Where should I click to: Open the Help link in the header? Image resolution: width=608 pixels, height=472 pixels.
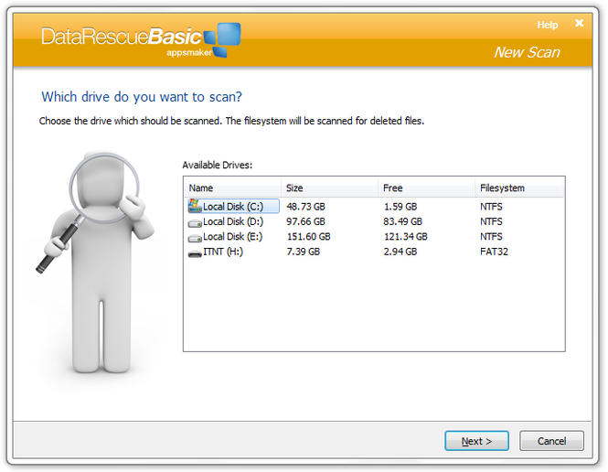(547, 25)
